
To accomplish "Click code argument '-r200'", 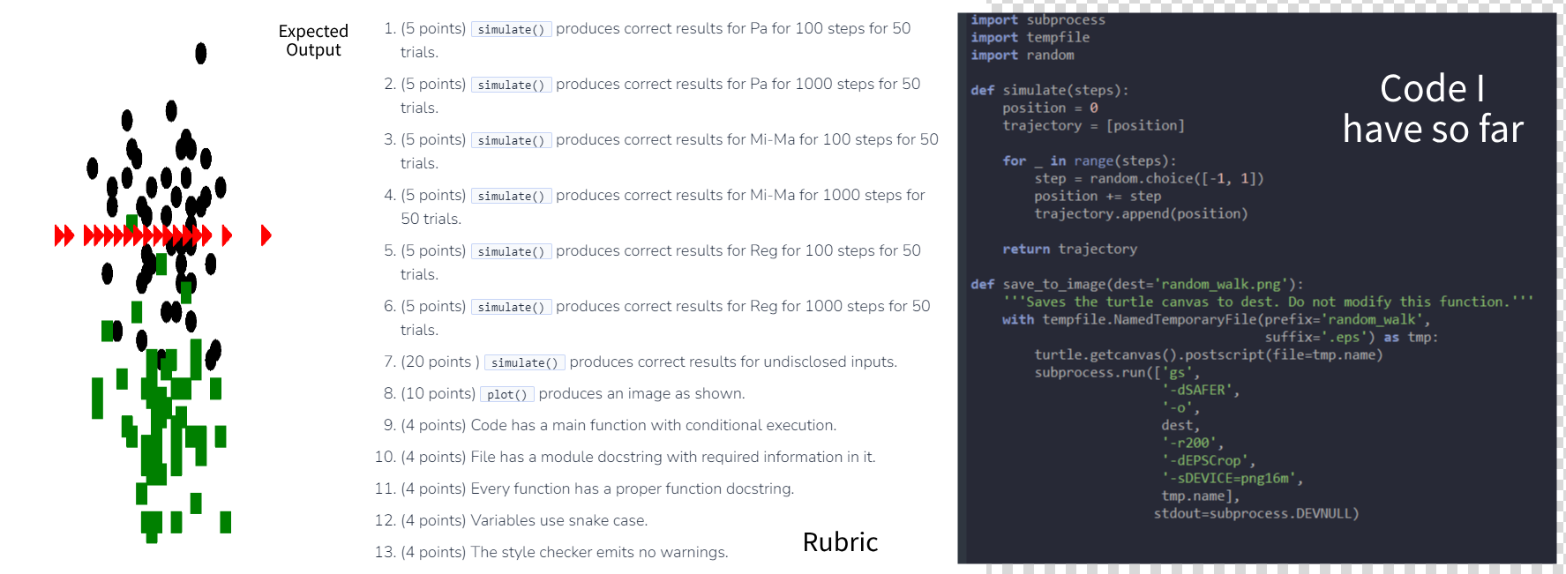I will (x=1192, y=443).
